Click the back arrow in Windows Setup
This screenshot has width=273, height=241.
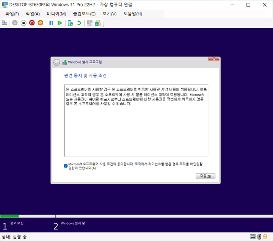(x=56, y=62)
